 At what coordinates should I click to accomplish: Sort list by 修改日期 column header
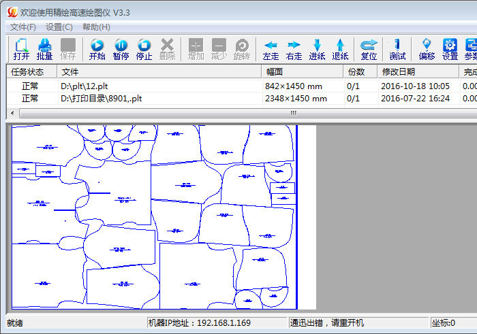[x=418, y=72]
